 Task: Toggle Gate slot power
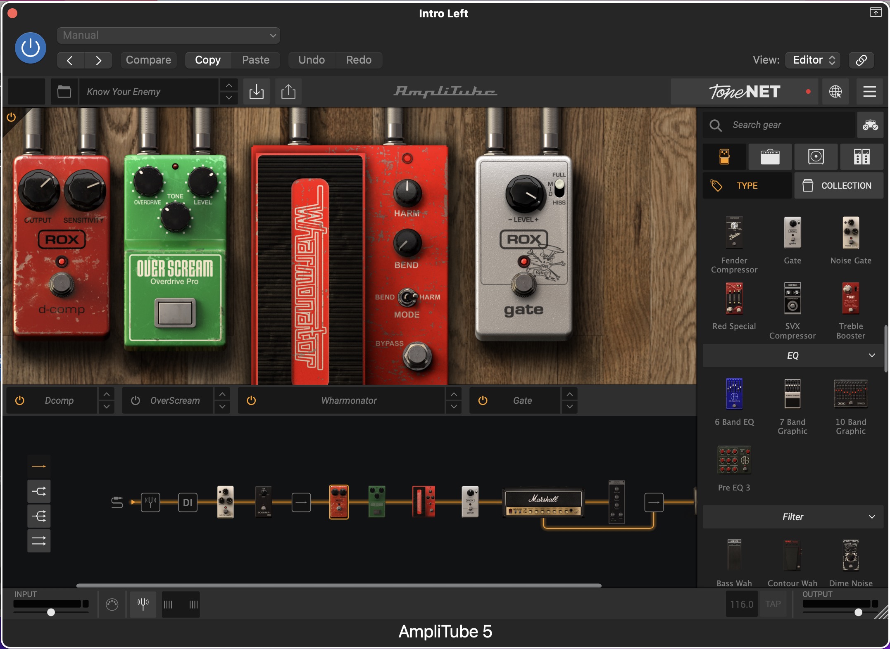483,400
